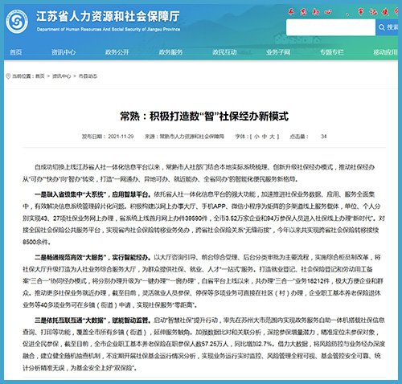Open the 首页 navigation menu item
This screenshot has height=384, width=402.
[16, 52]
